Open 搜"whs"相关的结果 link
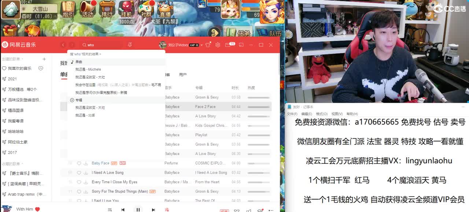 click(x=85, y=54)
